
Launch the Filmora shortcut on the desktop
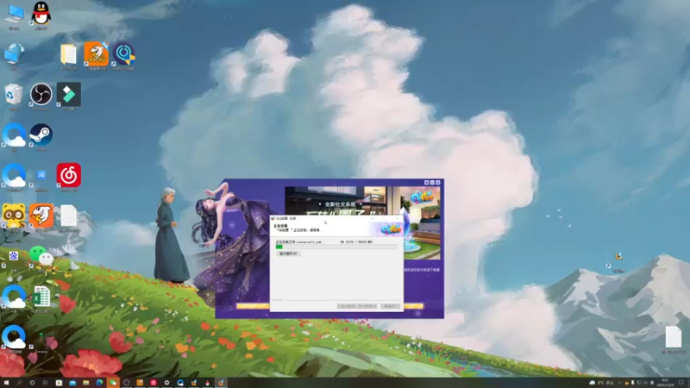tap(68, 95)
